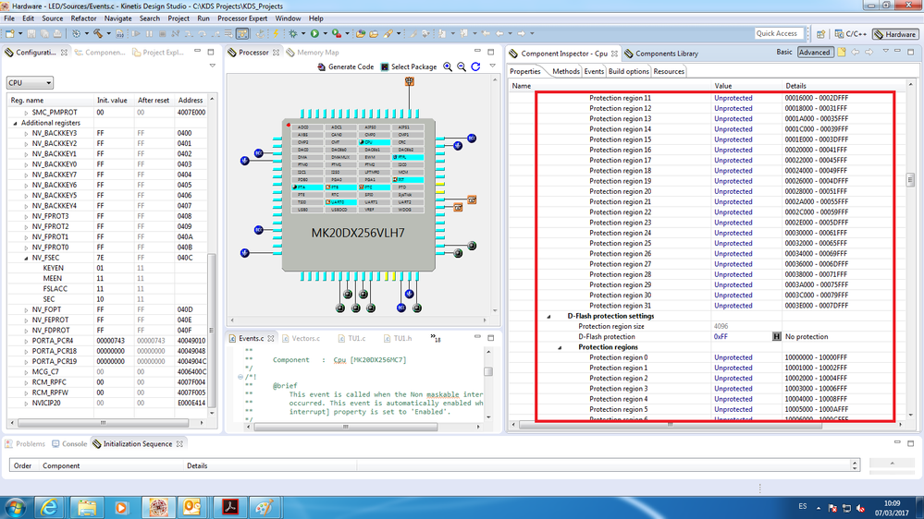The height and width of the screenshot is (519, 924).
Task: Click the register table horizontal scrollbar
Action: (x=103, y=423)
